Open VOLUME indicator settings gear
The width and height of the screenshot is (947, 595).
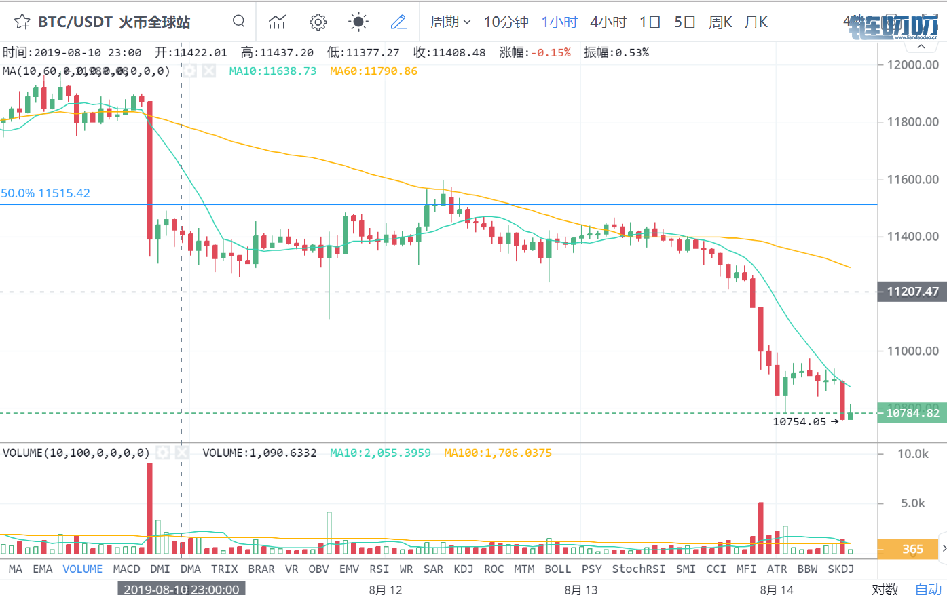(x=163, y=453)
